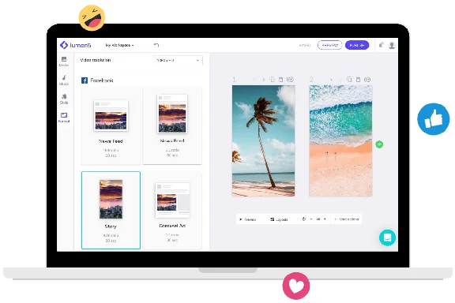
Task: Click Preview play in scene toolbar
Action: tap(247, 219)
